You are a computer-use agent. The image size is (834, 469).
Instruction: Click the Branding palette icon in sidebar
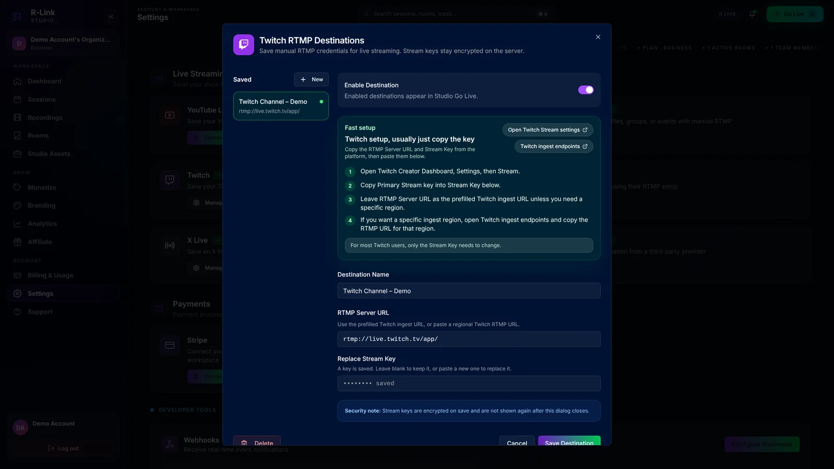[x=17, y=205]
